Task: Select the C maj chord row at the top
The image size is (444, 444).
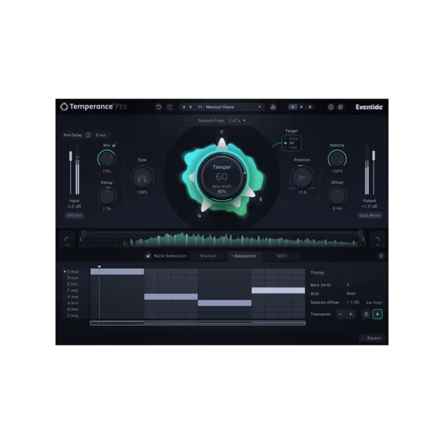Action: (x=73, y=272)
